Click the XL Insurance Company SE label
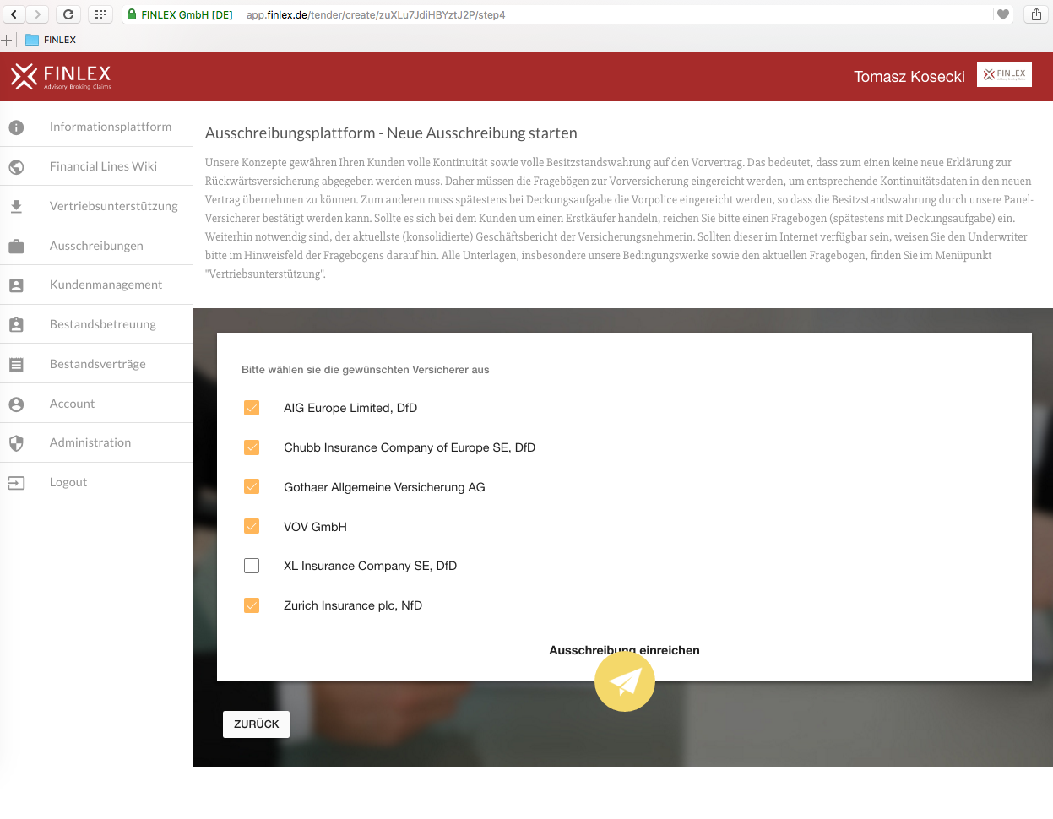1053x819 pixels. [x=370, y=566]
